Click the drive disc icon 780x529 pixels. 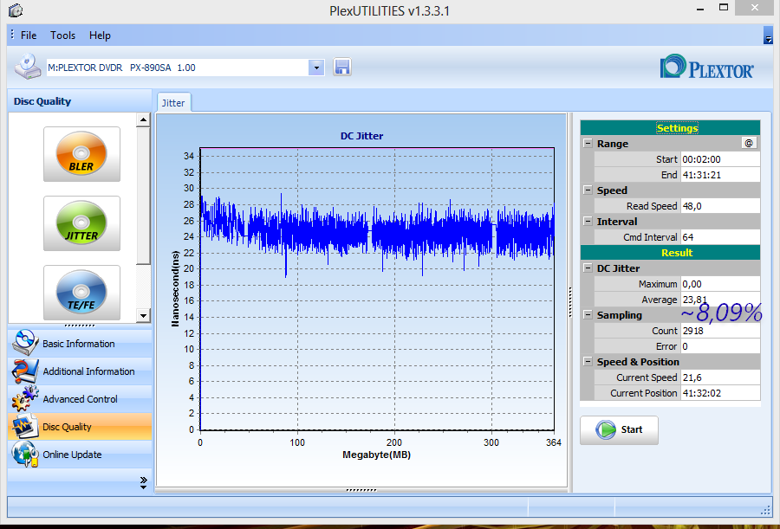28,67
